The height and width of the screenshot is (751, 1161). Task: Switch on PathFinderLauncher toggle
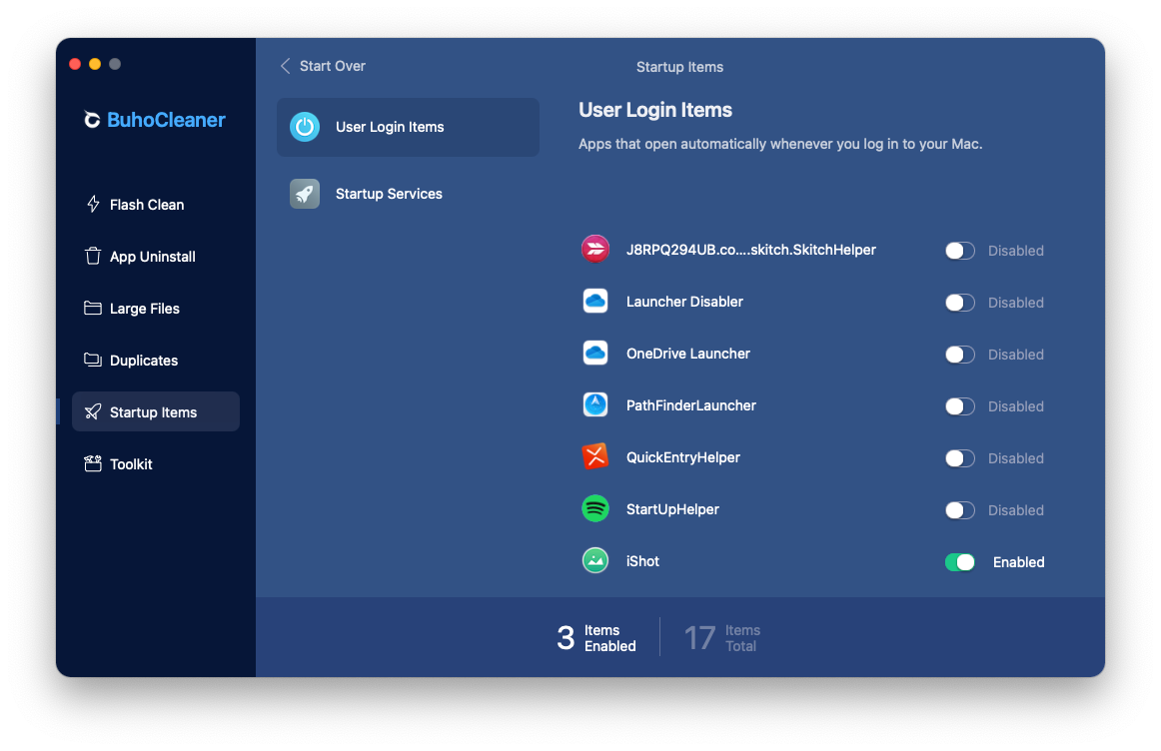pyautogui.click(x=959, y=406)
